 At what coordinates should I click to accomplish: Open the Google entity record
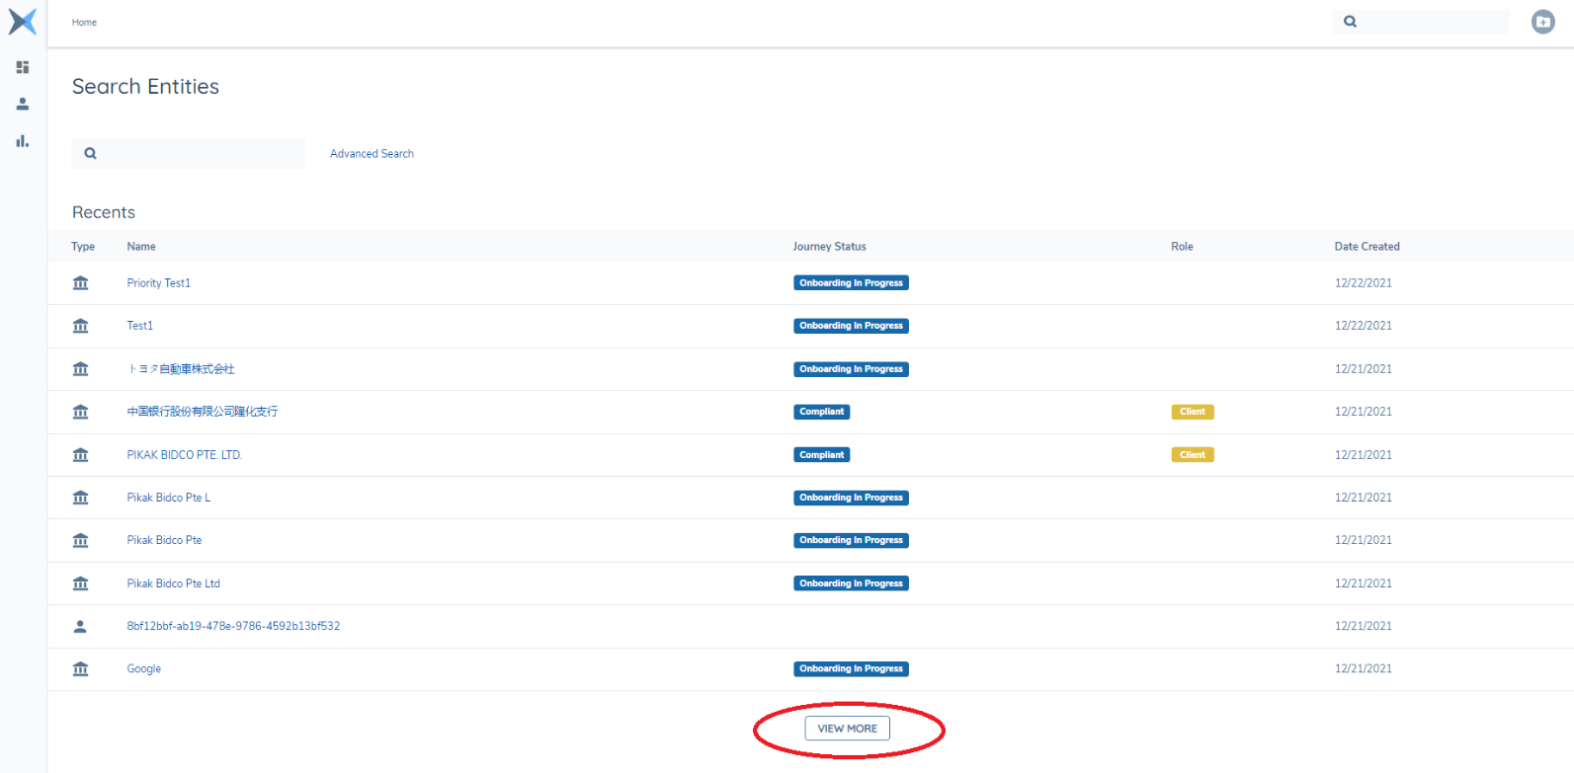tap(143, 669)
